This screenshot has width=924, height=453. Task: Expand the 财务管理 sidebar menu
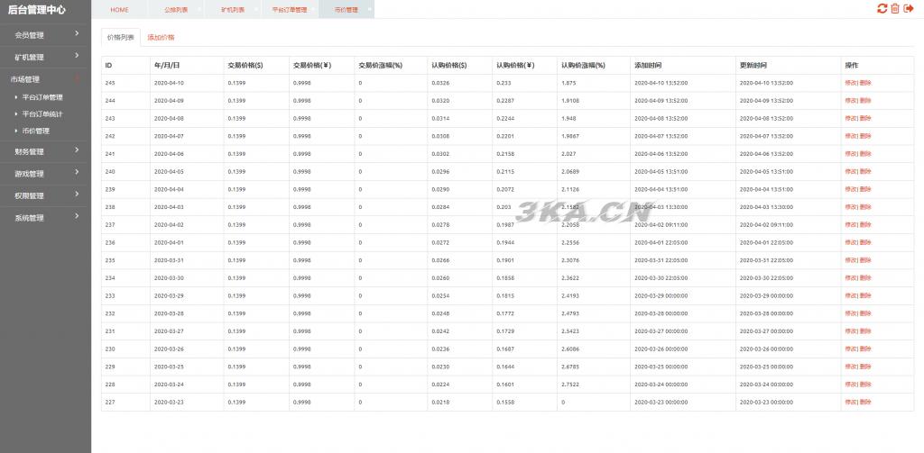(x=45, y=151)
